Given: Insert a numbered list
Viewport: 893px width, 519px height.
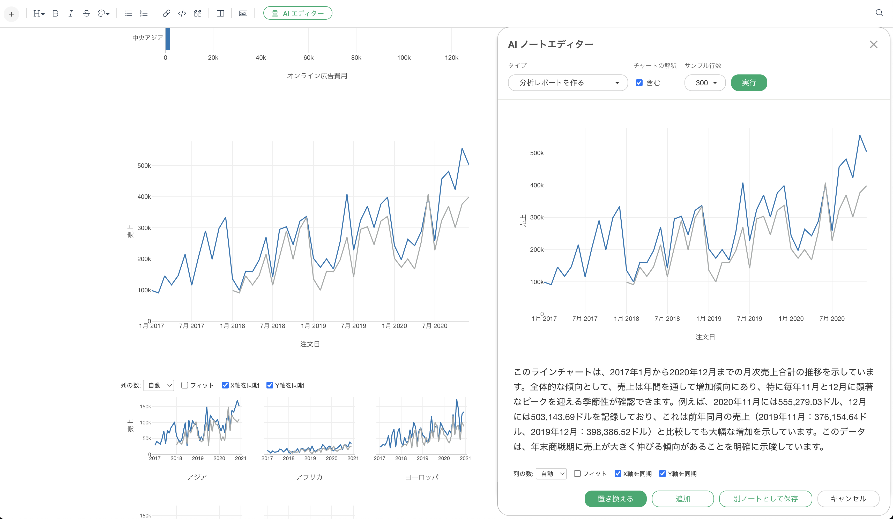Looking at the screenshot, I should [x=144, y=13].
